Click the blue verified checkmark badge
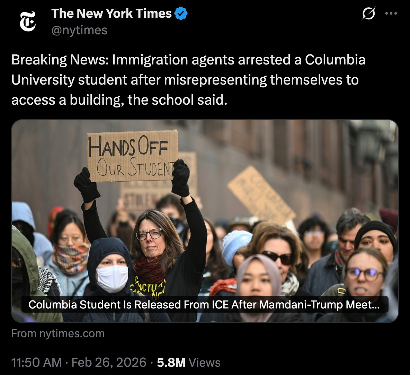This screenshot has height=375, width=410. pyautogui.click(x=181, y=14)
